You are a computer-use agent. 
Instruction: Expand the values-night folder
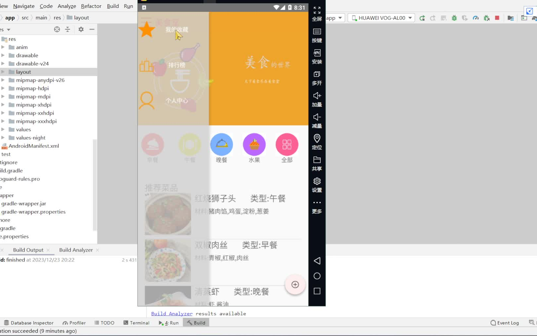click(3, 137)
